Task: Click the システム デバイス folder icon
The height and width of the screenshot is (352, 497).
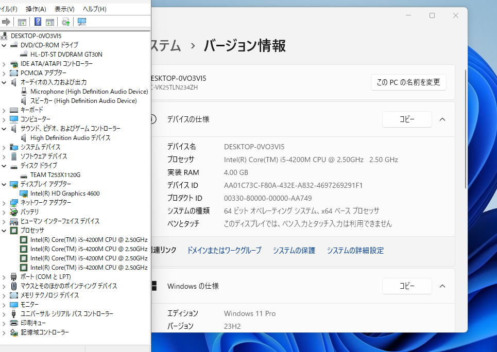Action: tap(13, 147)
